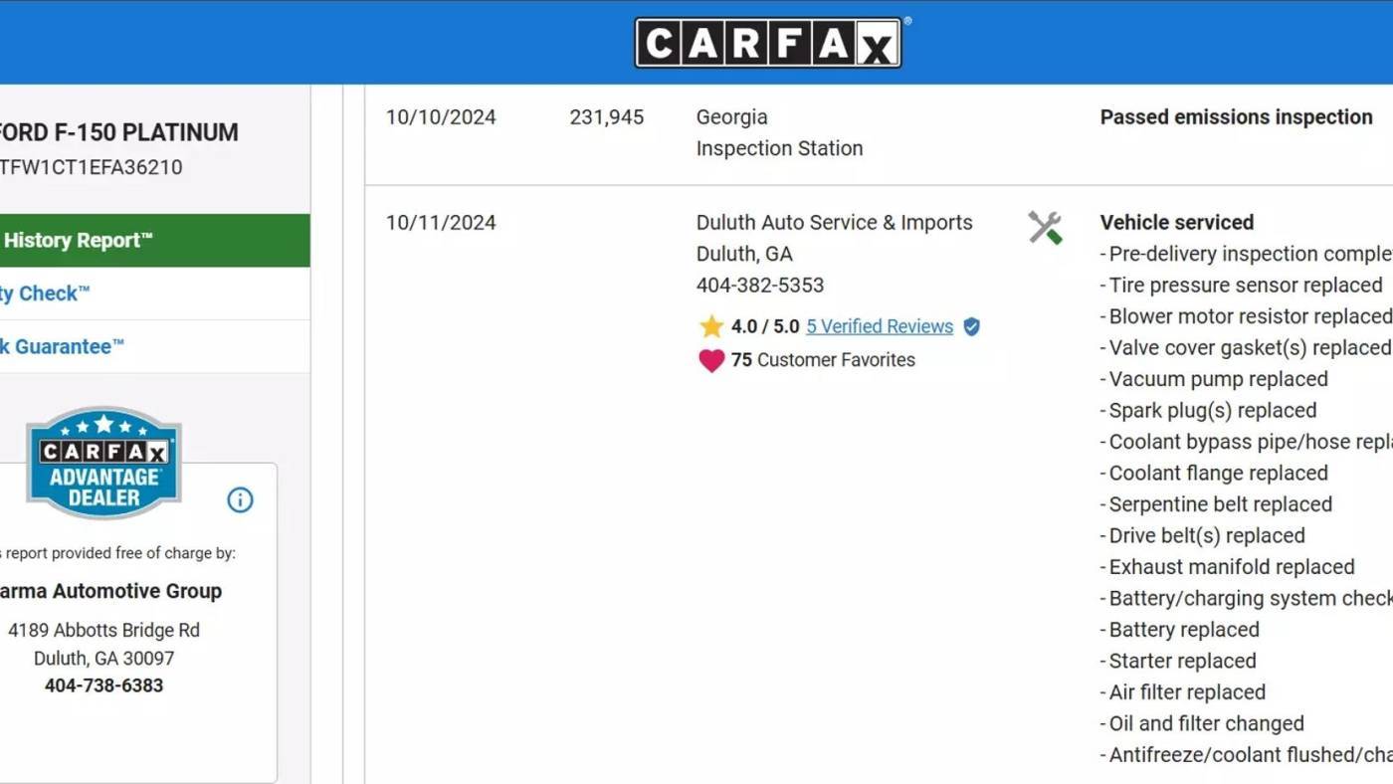The width and height of the screenshot is (1393, 784).
Task: Click the pink heart Customer Favorites icon
Action: tap(711, 360)
